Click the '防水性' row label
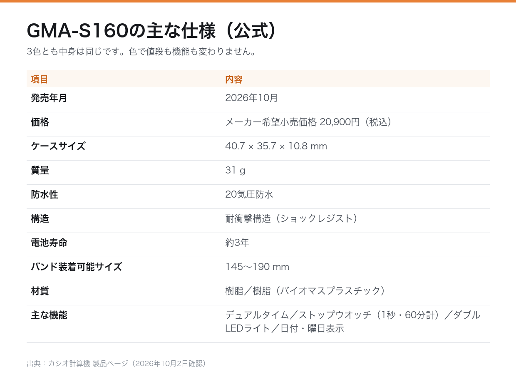The height and width of the screenshot is (384, 516). 45,195
